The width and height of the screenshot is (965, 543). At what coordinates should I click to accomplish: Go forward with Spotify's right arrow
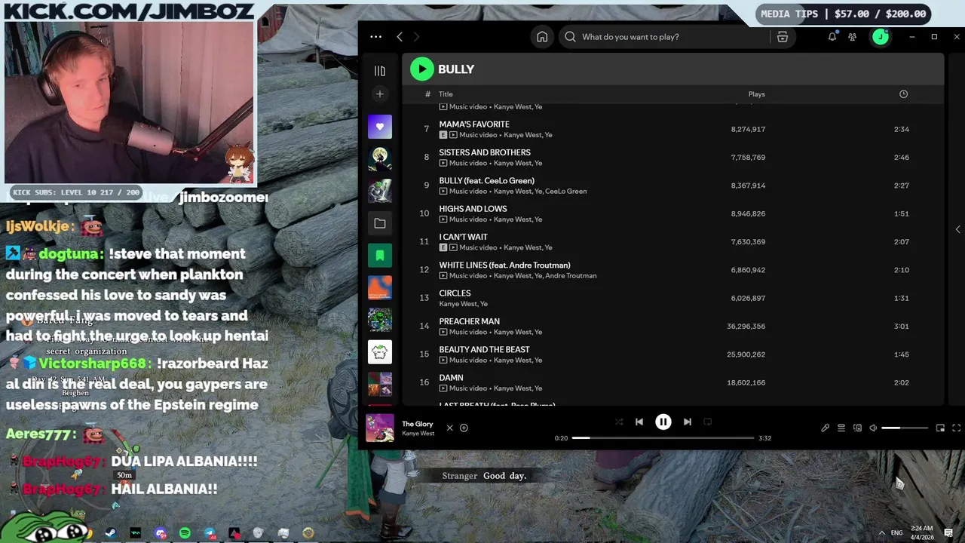point(416,37)
